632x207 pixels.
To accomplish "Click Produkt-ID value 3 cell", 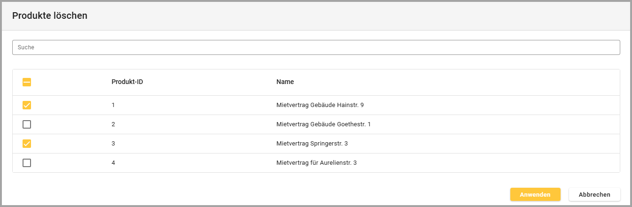I will (113, 144).
